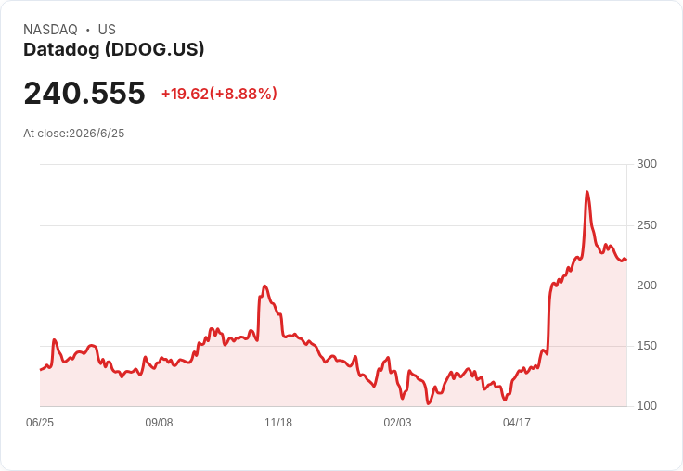
Task: Click the 150 price axis label
Action: tap(647, 346)
